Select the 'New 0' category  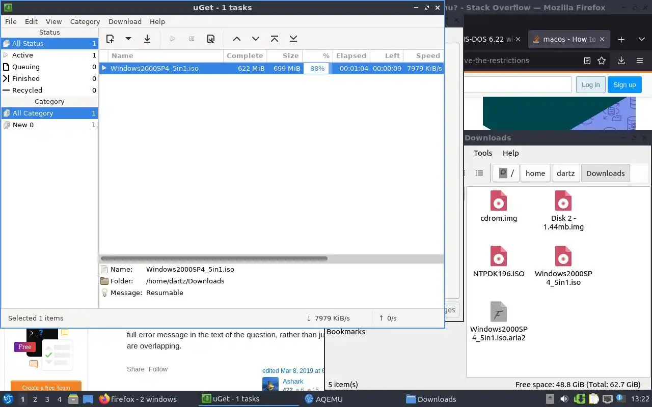(49, 125)
